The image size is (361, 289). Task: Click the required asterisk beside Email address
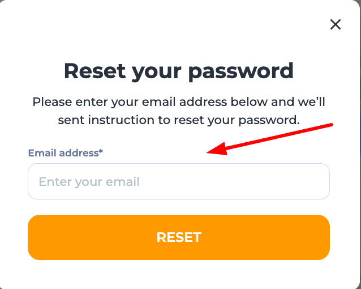[x=101, y=152]
